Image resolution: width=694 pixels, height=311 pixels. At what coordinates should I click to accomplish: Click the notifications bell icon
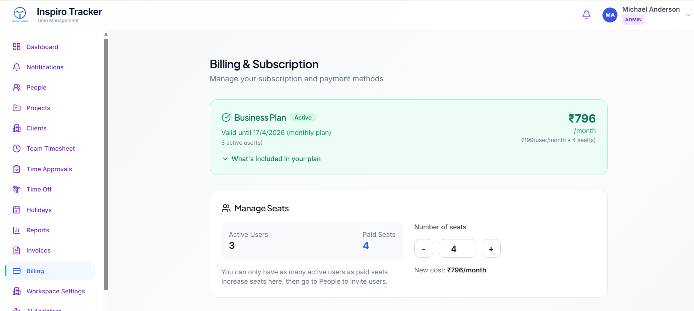coord(587,15)
